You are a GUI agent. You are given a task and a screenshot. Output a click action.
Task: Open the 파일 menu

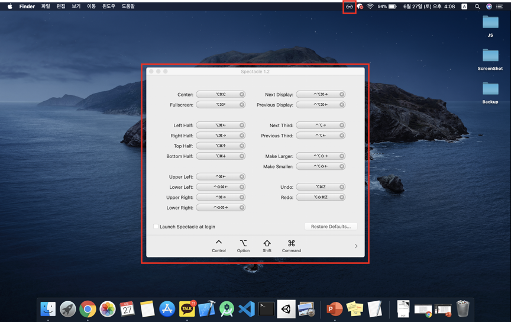click(x=46, y=6)
